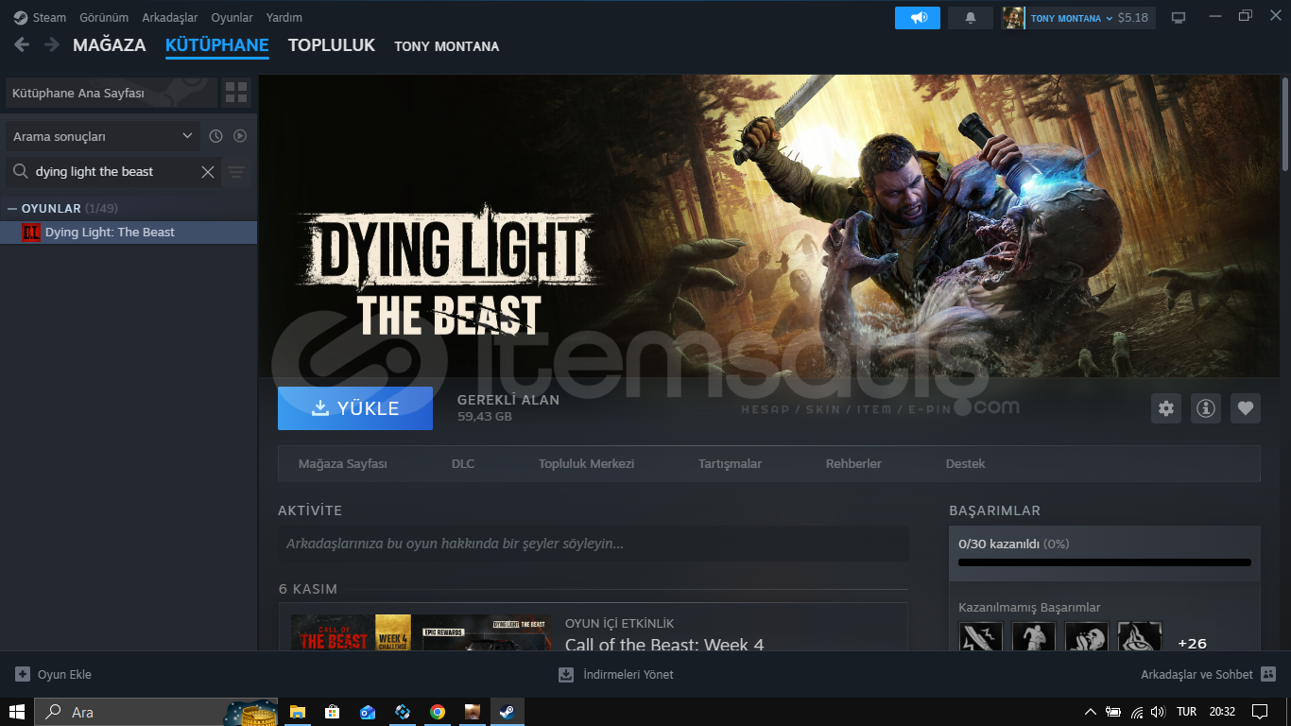Open game settings gear icon
The height and width of the screenshot is (726, 1291).
(1166, 408)
